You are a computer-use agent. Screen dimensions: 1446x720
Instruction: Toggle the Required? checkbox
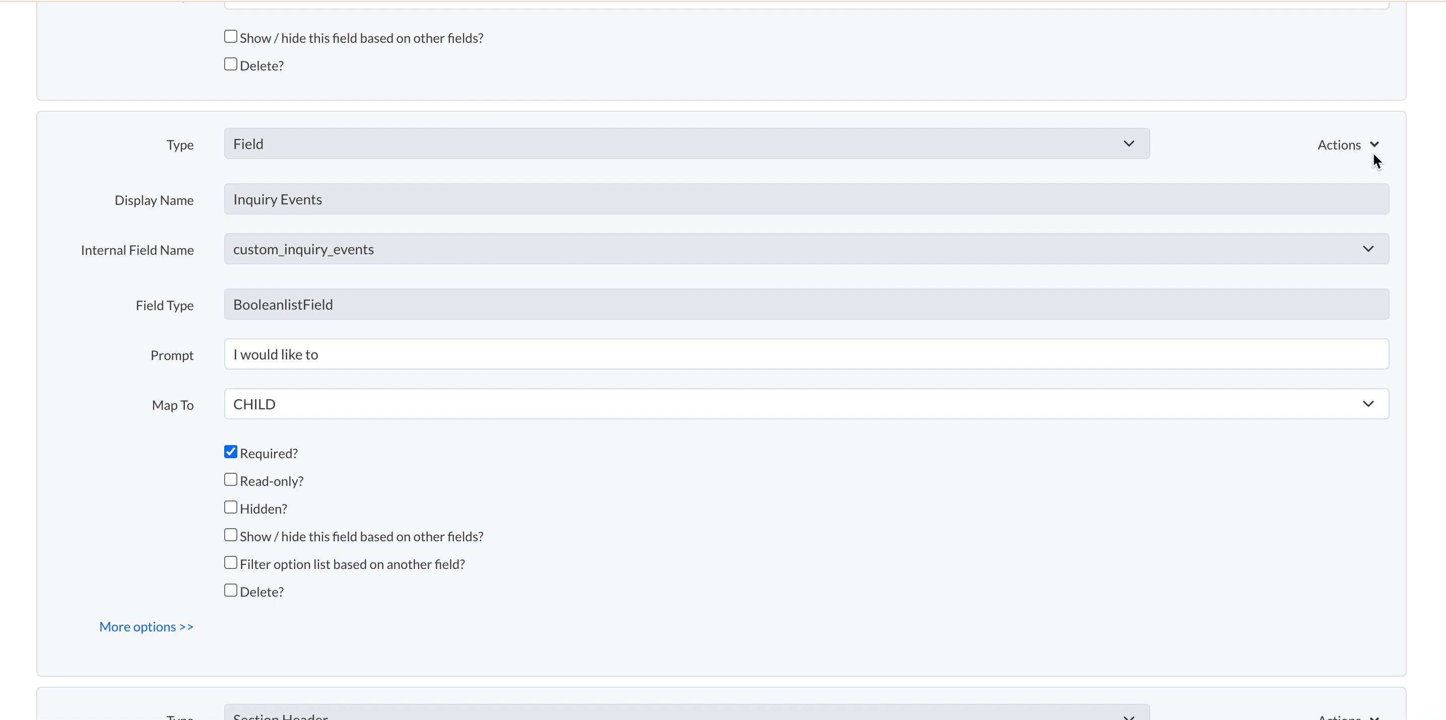(x=231, y=452)
